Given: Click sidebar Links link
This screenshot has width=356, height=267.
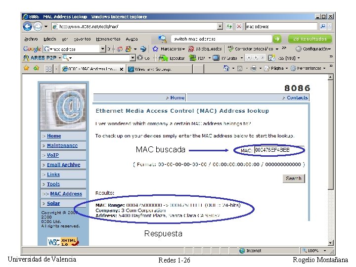Looking at the screenshot, I should click(x=53, y=175).
